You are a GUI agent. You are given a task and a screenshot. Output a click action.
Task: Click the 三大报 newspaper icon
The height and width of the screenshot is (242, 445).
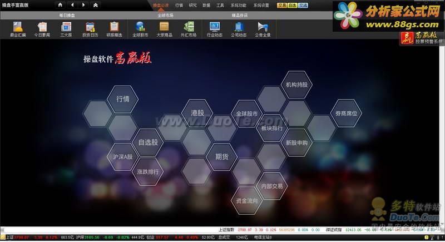point(66,29)
